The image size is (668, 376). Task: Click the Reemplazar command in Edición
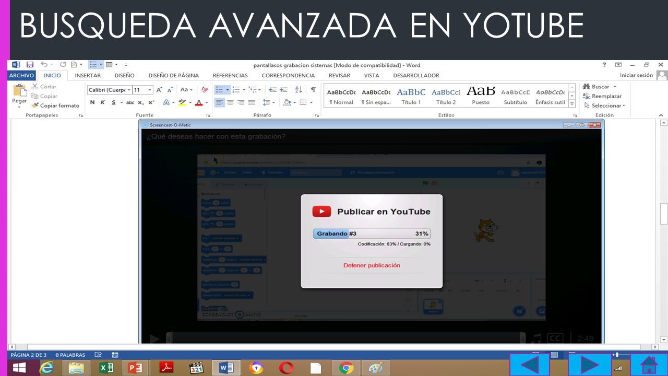(602, 96)
